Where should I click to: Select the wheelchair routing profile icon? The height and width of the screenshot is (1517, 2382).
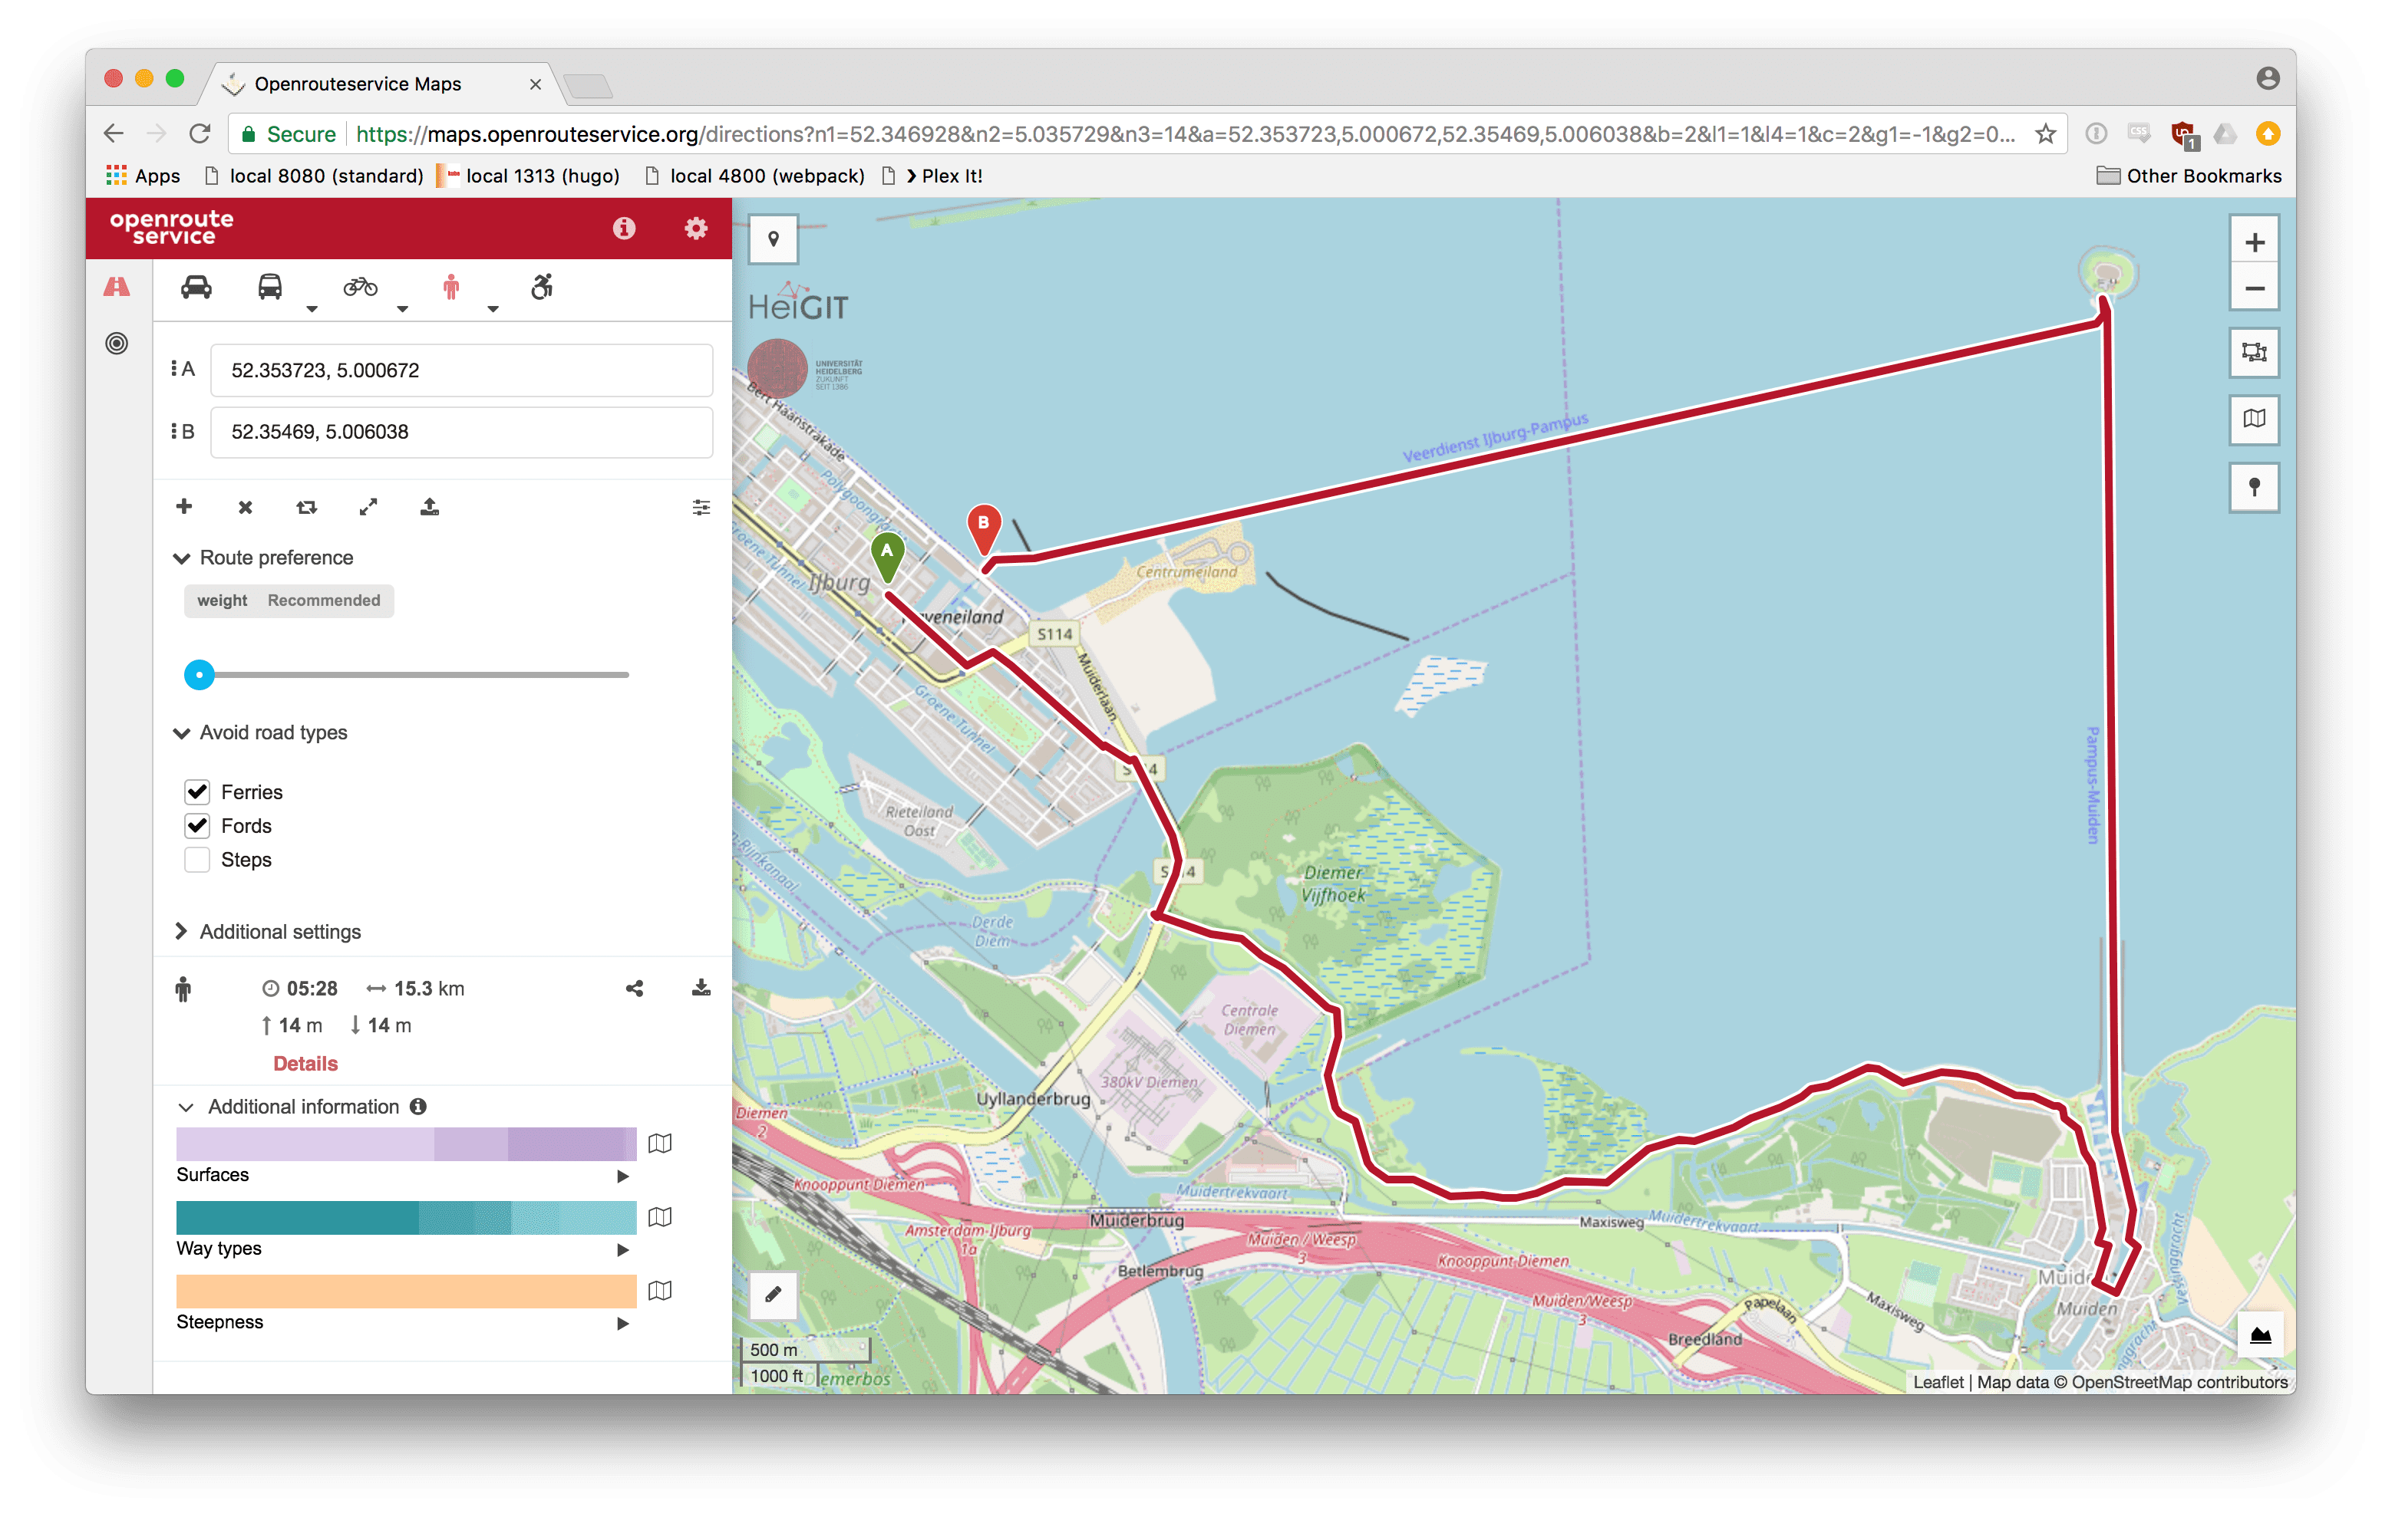(541, 287)
